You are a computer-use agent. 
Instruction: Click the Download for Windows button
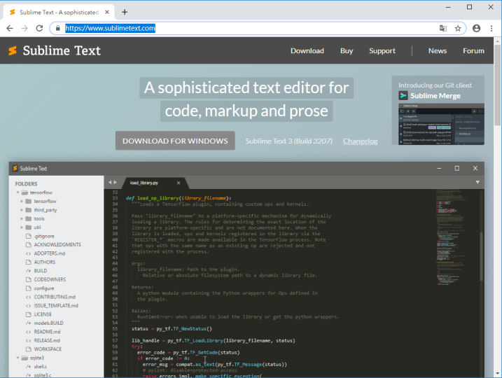[175, 141]
